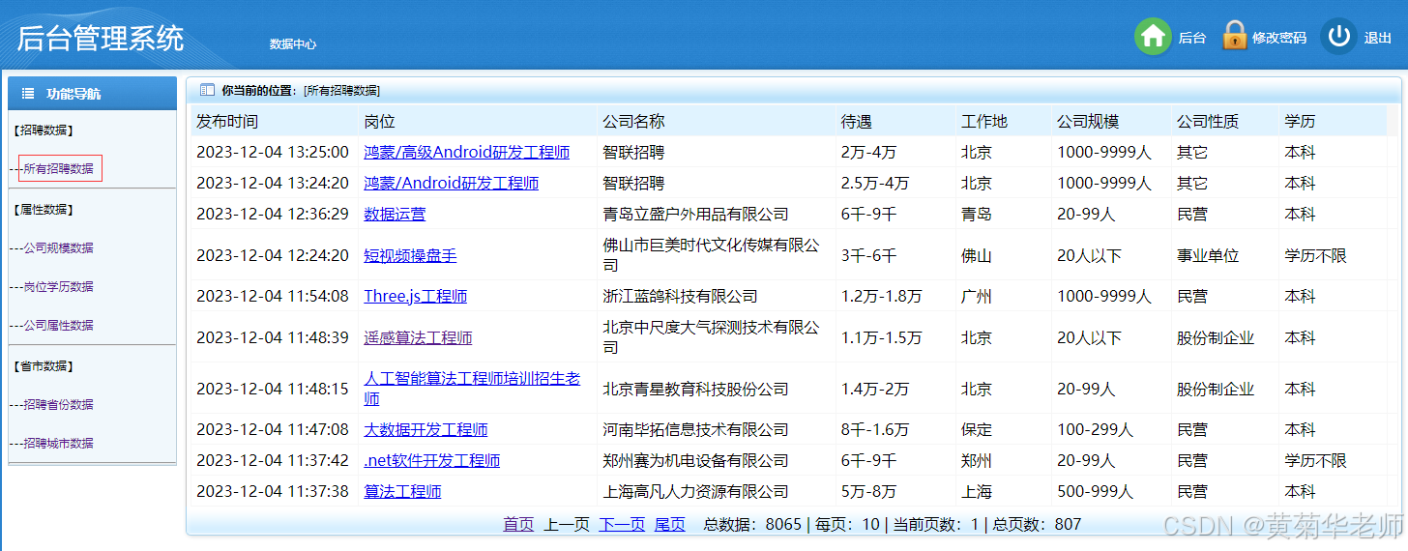The height and width of the screenshot is (551, 1408).
Task: Click the 事业单位 company type cell
Action: (1208, 255)
